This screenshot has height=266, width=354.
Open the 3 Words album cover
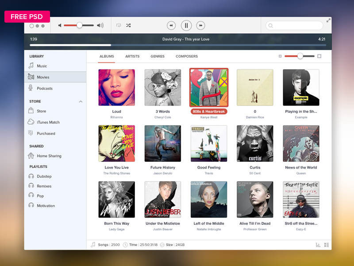(x=163, y=87)
